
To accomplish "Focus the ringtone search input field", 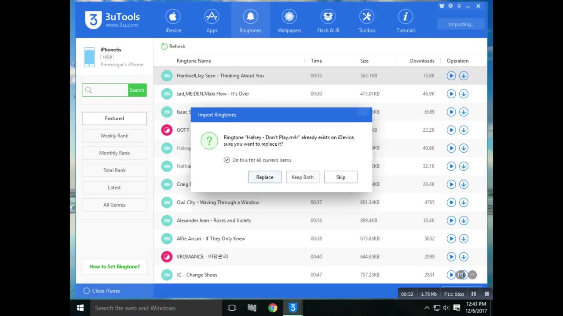I will pos(105,90).
